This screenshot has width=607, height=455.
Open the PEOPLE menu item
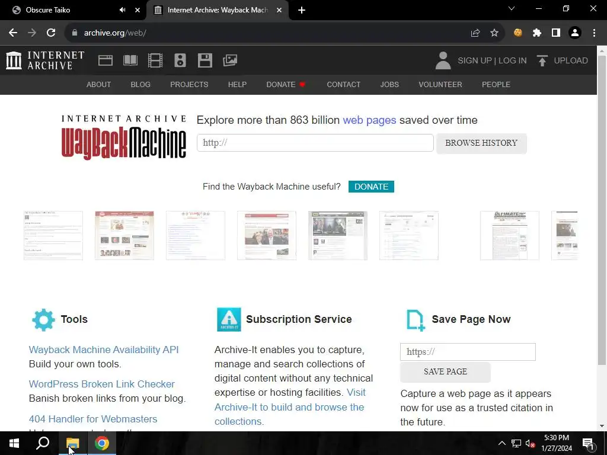tap(496, 84)
